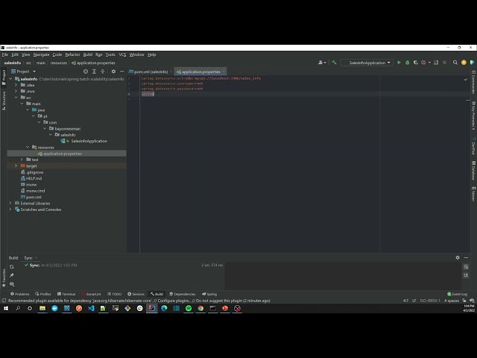477x358 pixels.
Task: Open Spotify from the taskbar
Action: [189, 308]
